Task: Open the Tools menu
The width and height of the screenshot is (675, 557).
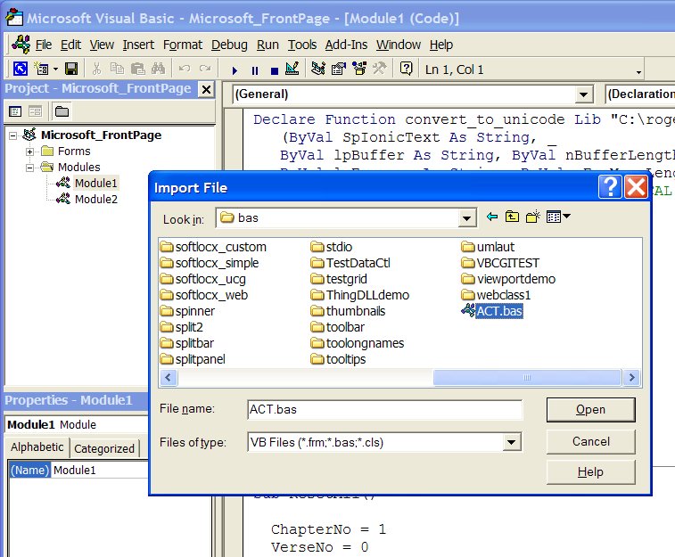Action: (x=302, y=45)
